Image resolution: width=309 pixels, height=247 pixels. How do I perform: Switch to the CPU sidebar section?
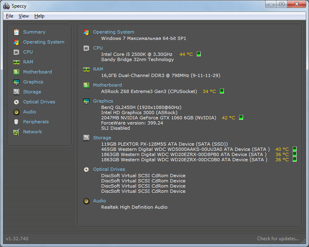point(28,52)
